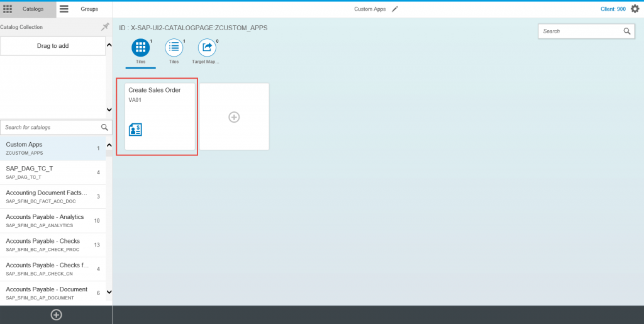644x324 pixels.
Task: Click the up arrow in the drag area scrollbar
Action: pyautogui.click(x=109, y=45)
